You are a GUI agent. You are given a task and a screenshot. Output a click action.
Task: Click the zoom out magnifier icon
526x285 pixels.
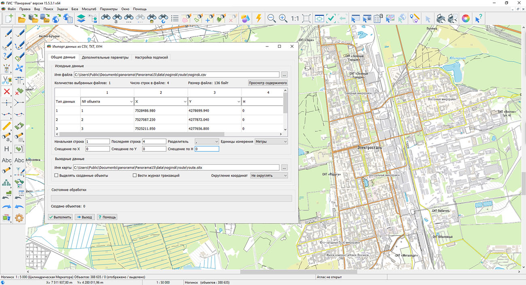pos(271,18)
